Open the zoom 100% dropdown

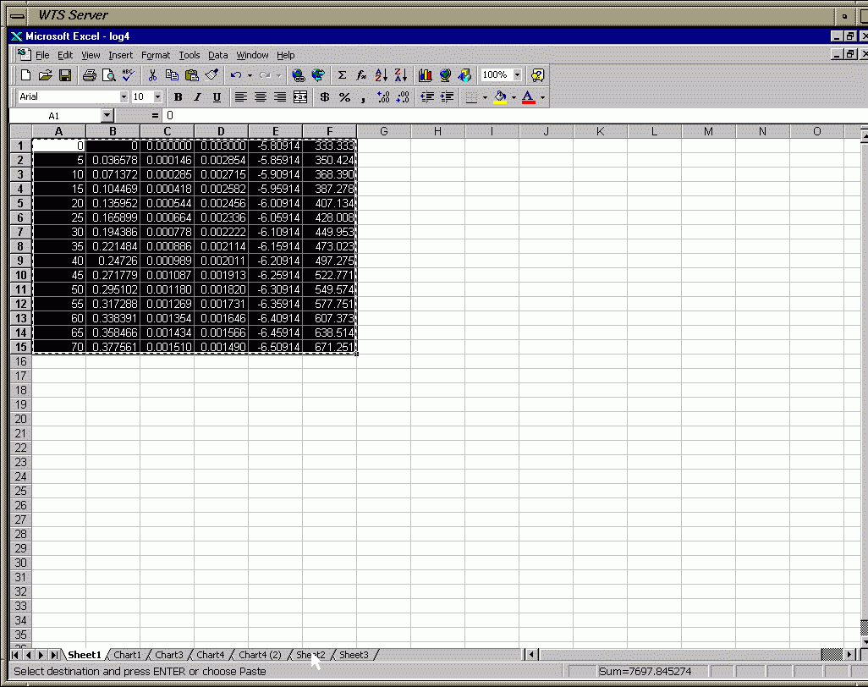tap(517, 75)
